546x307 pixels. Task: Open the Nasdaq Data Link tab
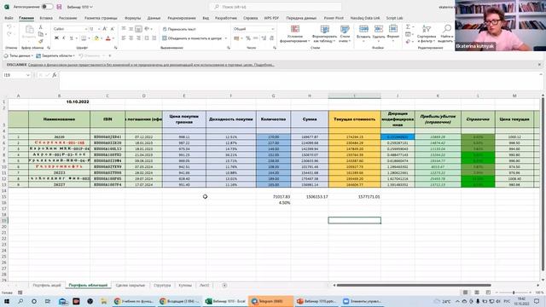(365, 18)
